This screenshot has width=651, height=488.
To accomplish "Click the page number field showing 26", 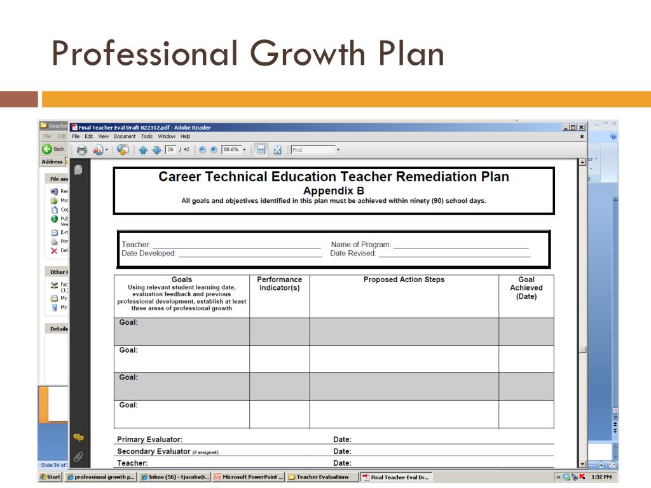I will click(170, 149).
